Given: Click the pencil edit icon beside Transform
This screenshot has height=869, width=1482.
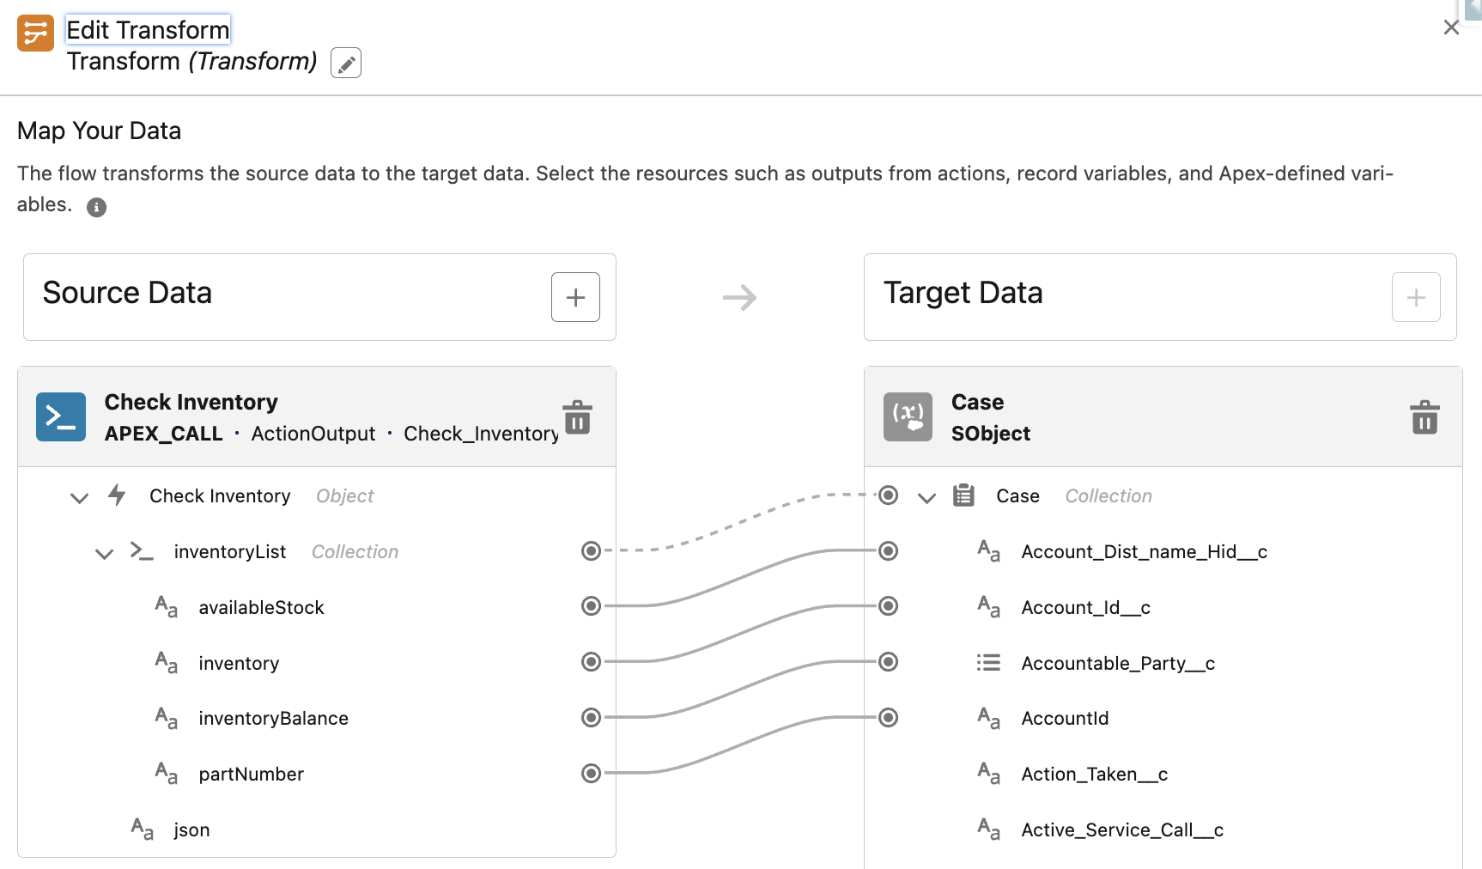Looking at the screenshot, I should [x=346, y=64].
